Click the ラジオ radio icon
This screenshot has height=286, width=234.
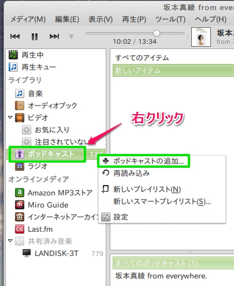[20, 166]
